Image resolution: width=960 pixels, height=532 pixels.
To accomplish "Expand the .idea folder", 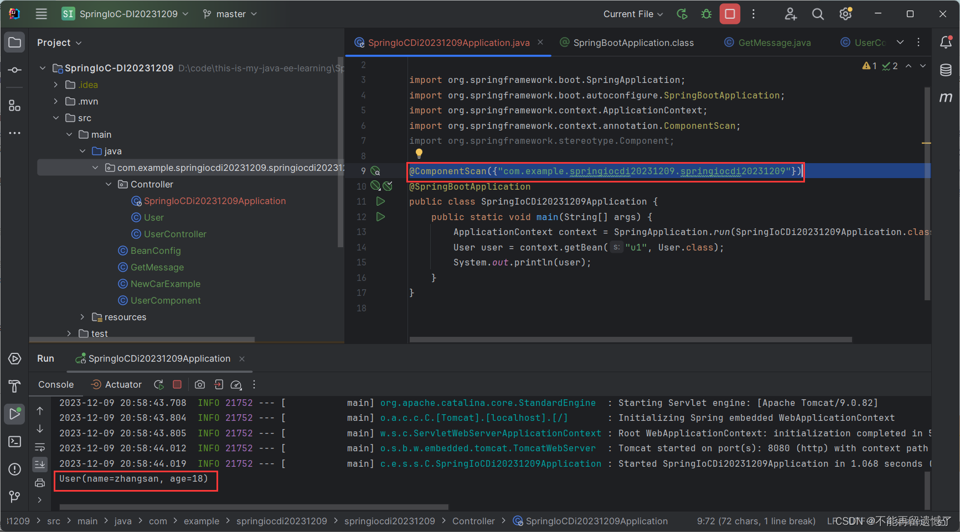I will (x=55, y=85).
